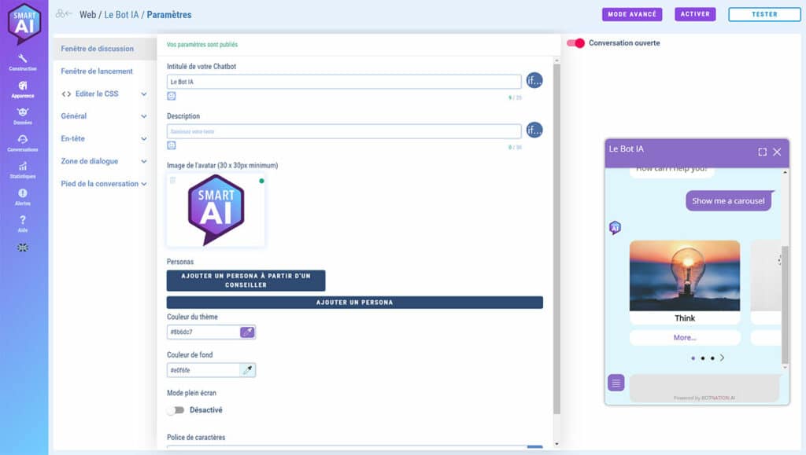View Statistiques from the sidebar
The width and height of the screenshot is (806, 455).
click(23, 168)
